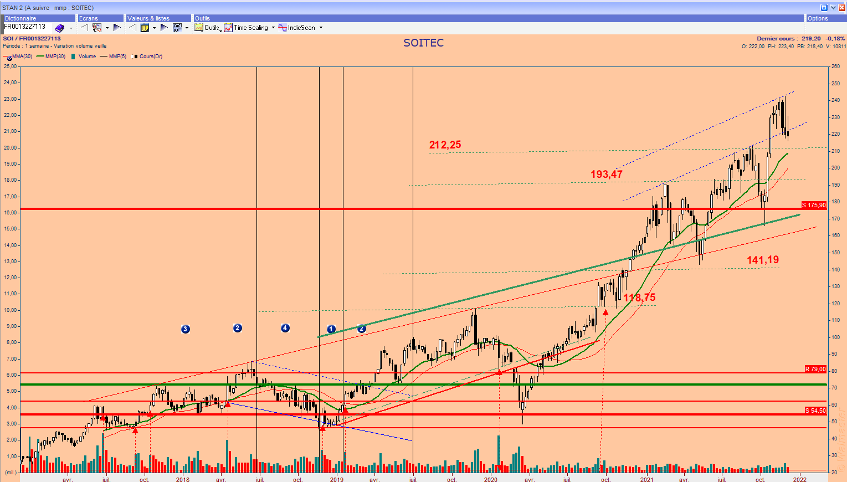Click the blue circle marker 3

[x=186, y=329]
